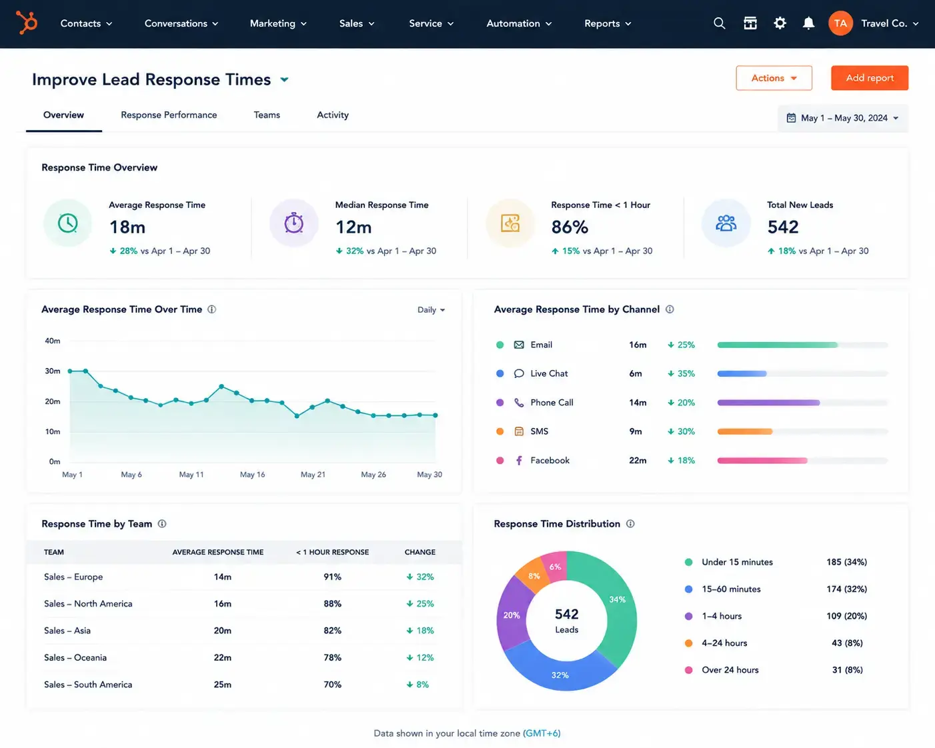
Task: Click the SMS message icon
Action: tap(519, 431)
